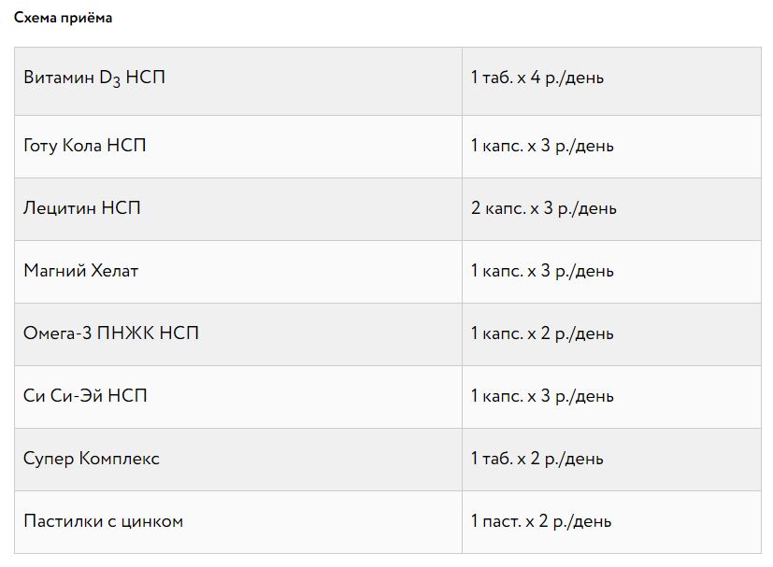Select the Лецитин НСП product name

(x=82, y=208)
